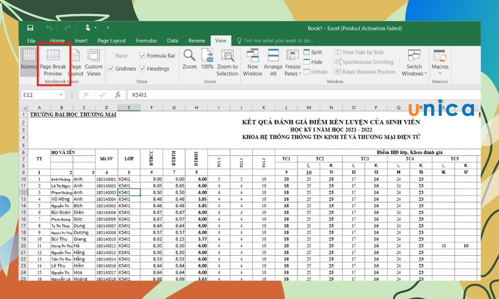
Task: Click the TC3 header cell
Action: click(x=365, y=158)
